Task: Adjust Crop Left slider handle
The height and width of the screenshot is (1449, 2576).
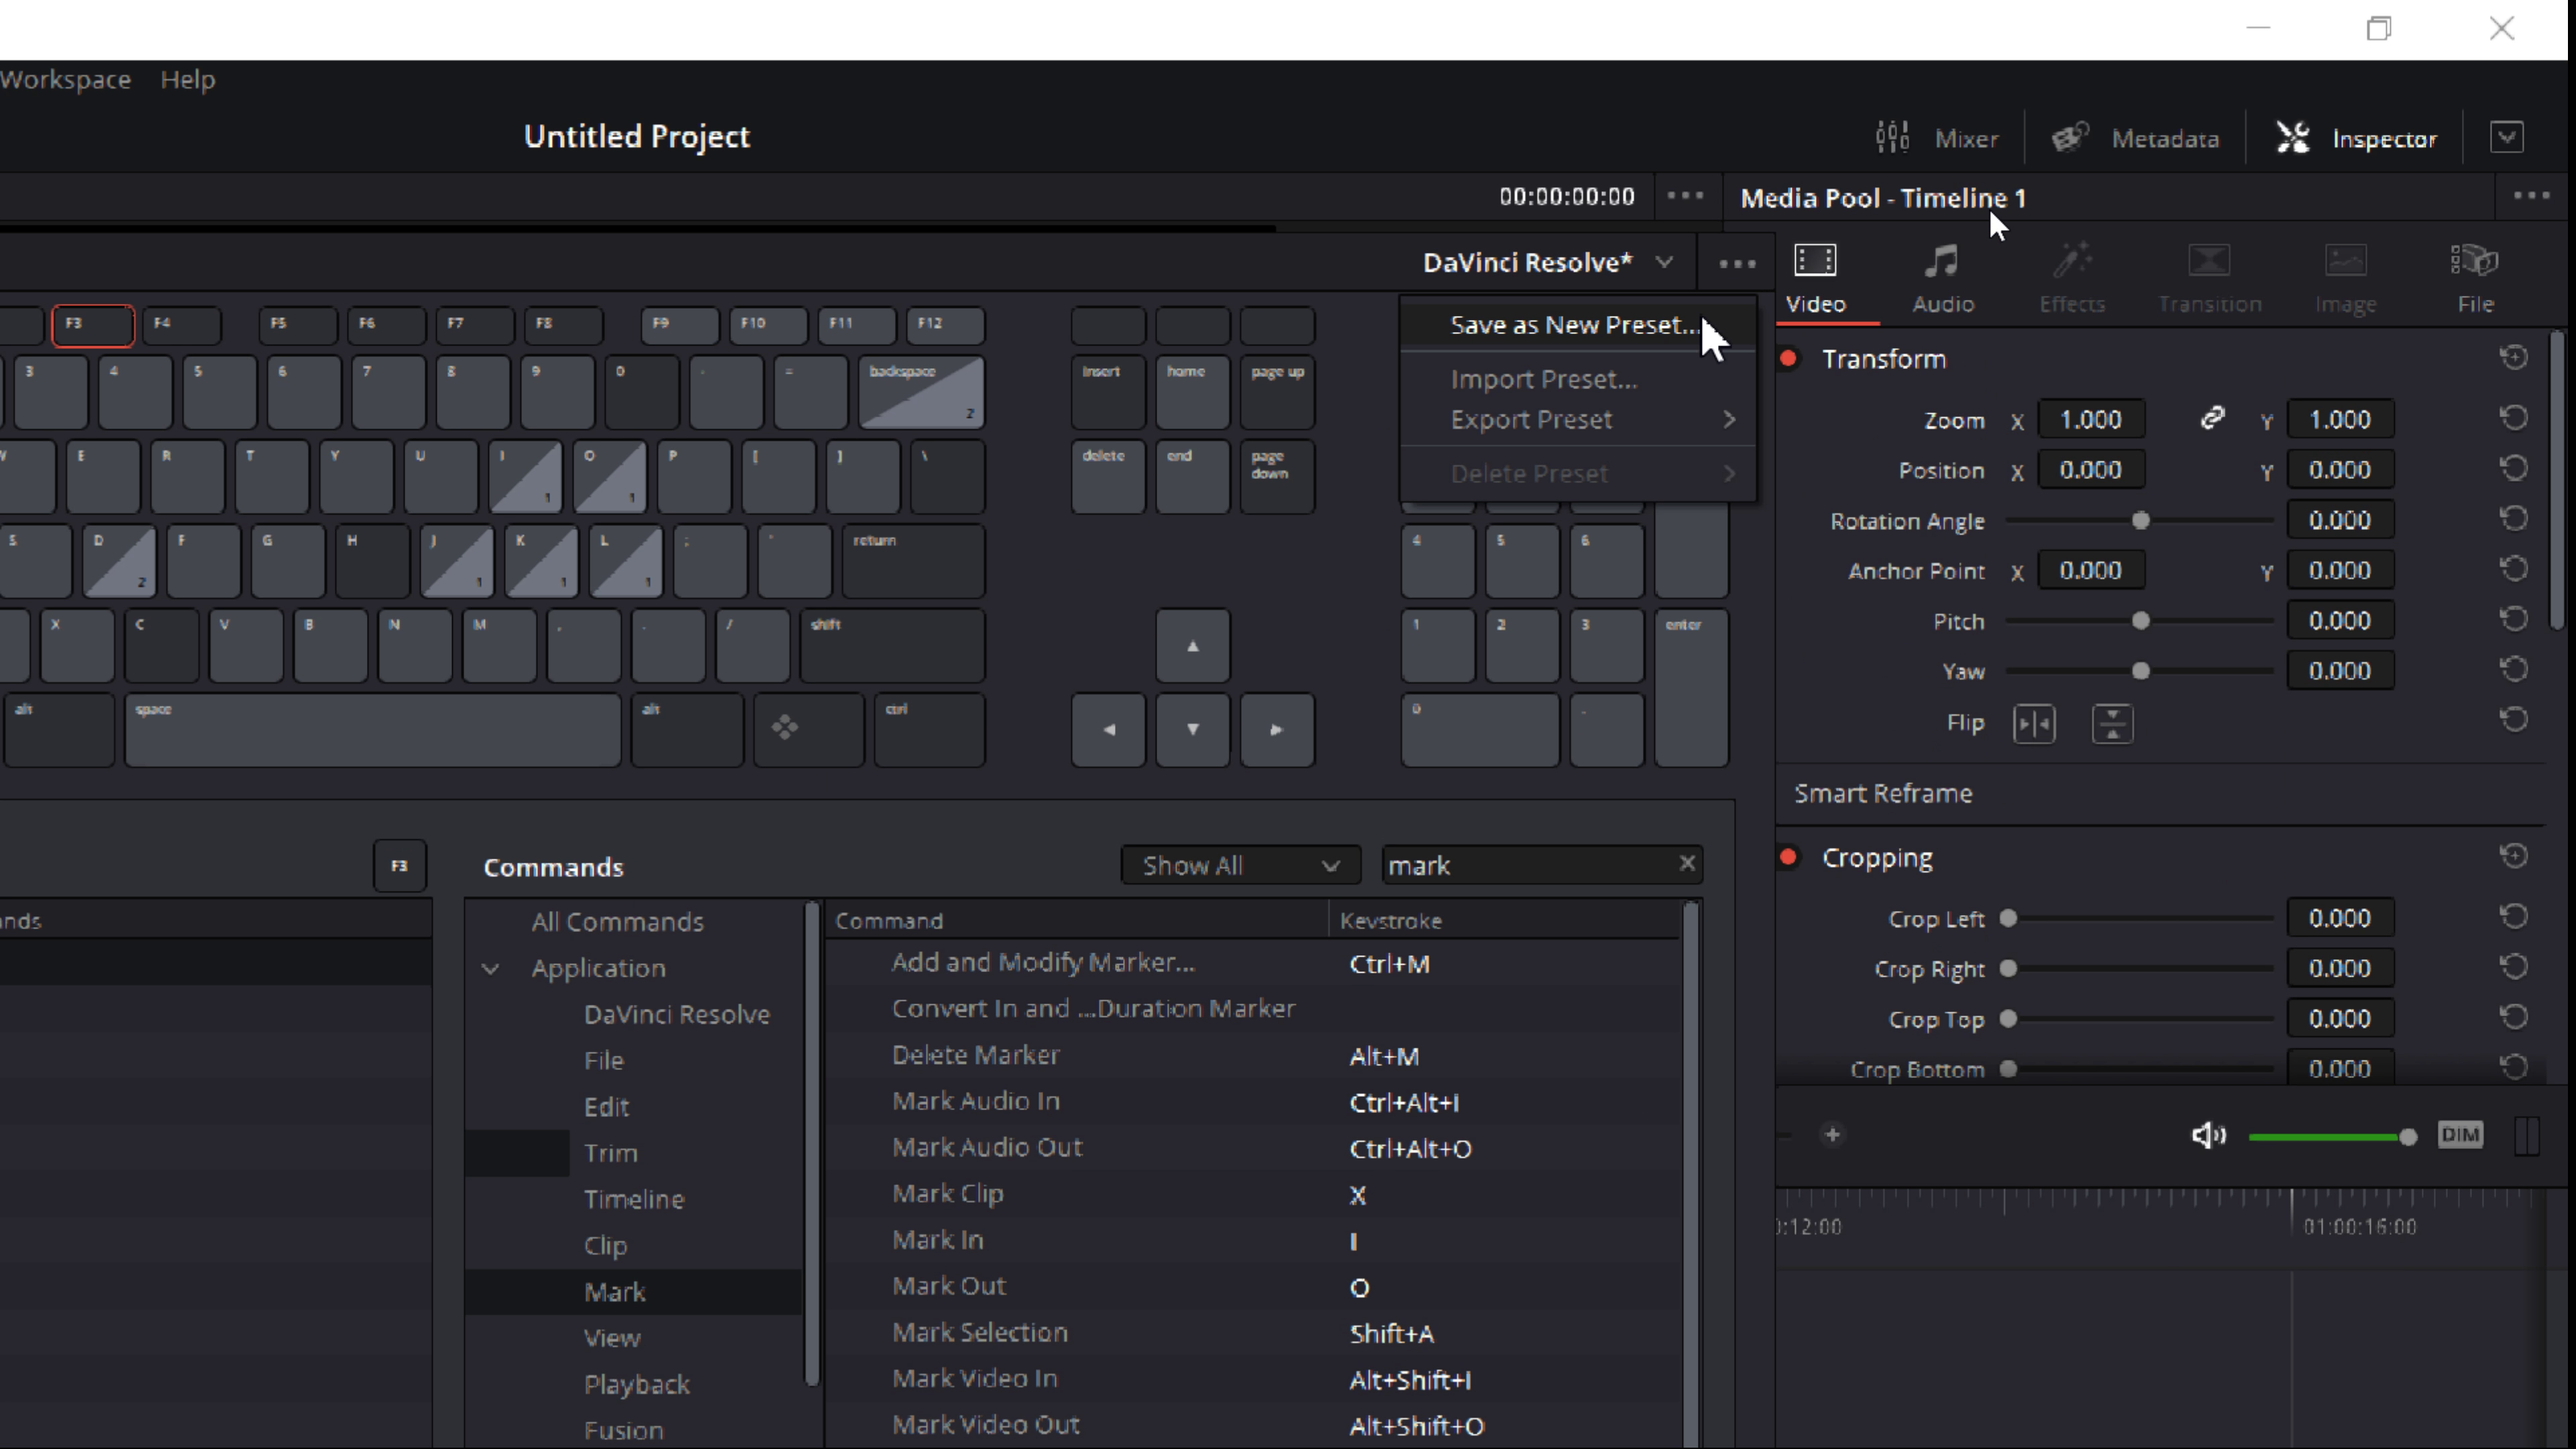Action: point(2008,918)
